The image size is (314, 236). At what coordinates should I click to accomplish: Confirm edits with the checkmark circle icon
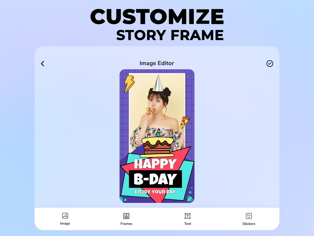[x=269, y=64]
